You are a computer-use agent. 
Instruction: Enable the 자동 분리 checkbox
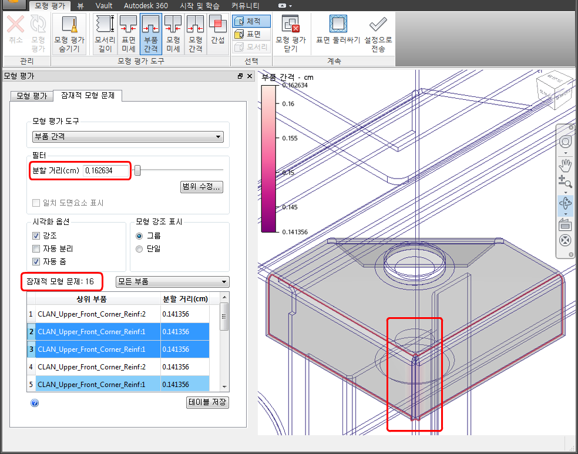click(36, 249)
